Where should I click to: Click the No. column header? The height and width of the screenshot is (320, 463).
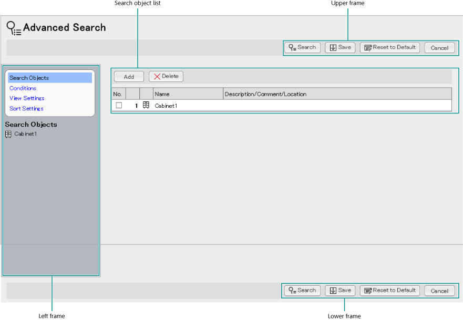(119, 94)
